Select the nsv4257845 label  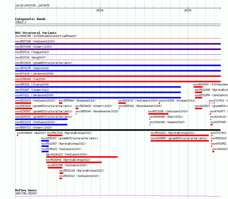point(219,122)
